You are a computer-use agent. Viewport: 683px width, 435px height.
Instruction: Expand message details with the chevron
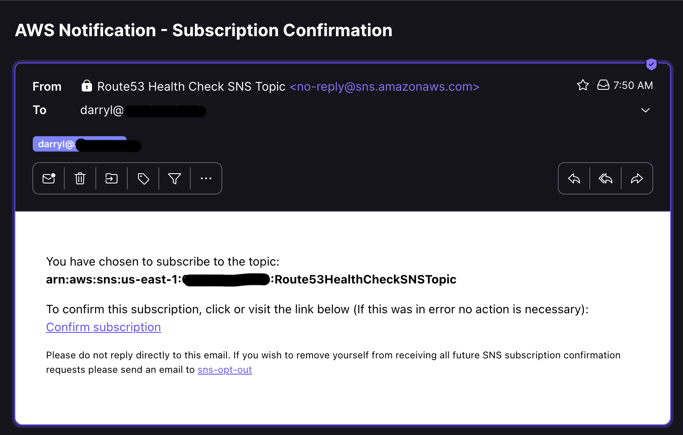(646, 110)
